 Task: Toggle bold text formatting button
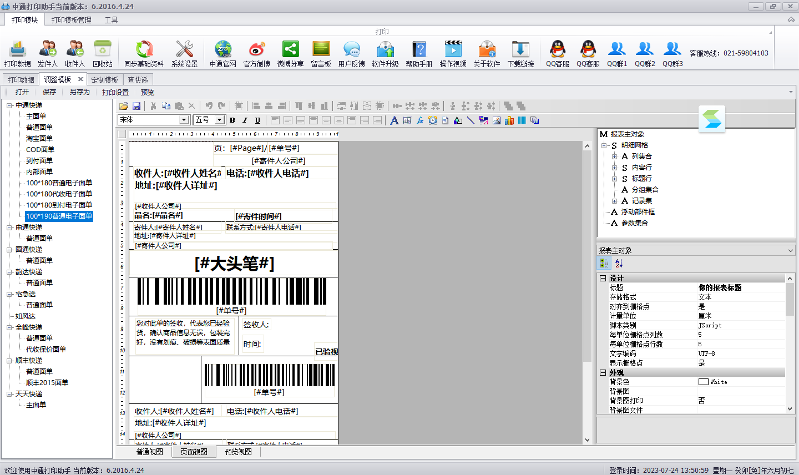pos(232,120)
